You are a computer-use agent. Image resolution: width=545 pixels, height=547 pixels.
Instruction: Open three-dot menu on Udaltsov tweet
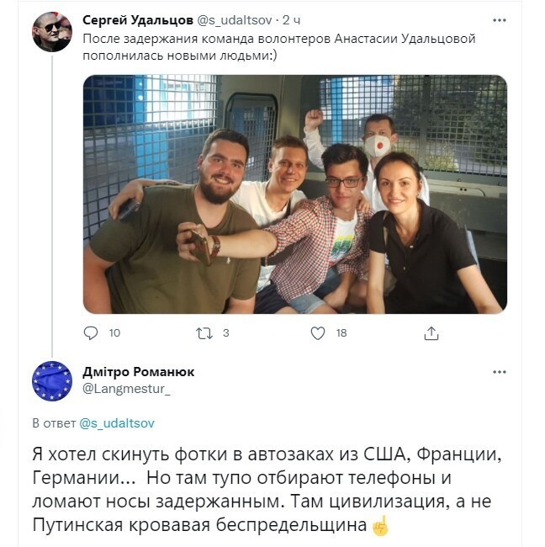500,20
